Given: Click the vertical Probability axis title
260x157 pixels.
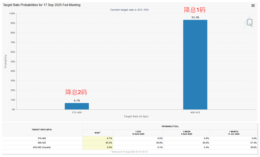Looking at the screenshot, I should tap(5, 61).
